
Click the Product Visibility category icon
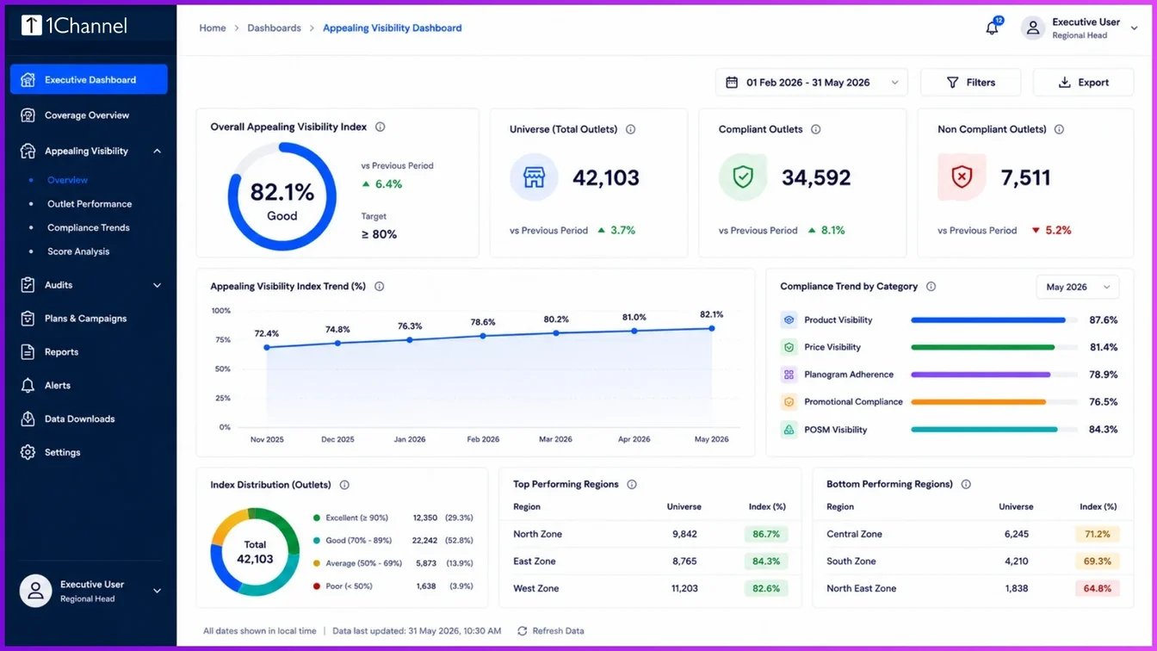(789, 319)
